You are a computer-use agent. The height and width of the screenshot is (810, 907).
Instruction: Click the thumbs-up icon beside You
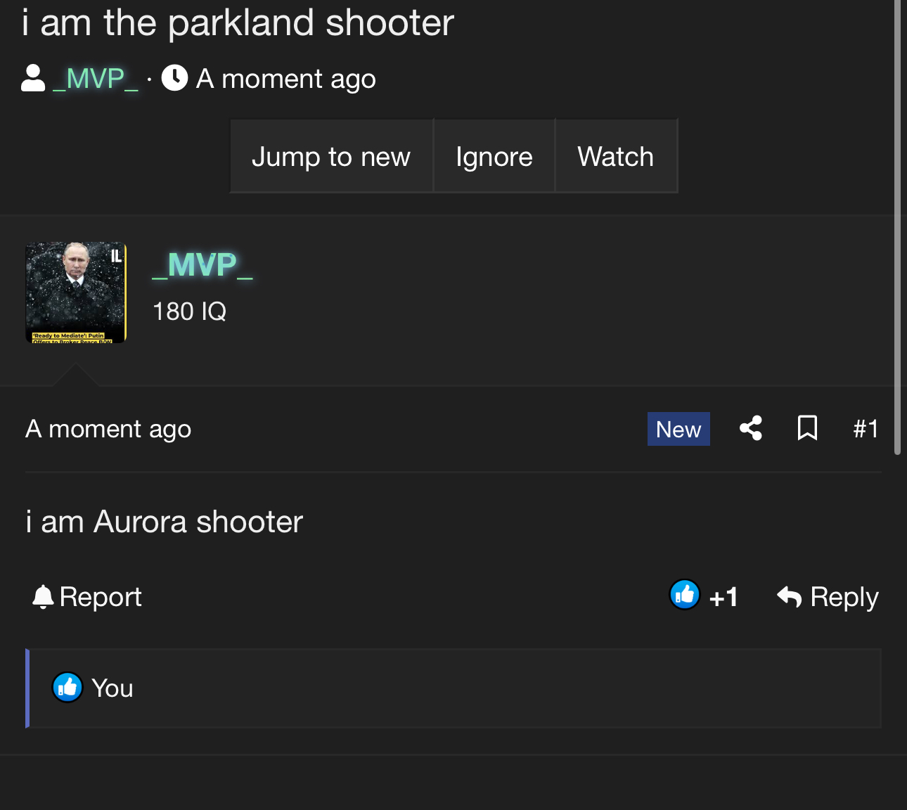67,688
